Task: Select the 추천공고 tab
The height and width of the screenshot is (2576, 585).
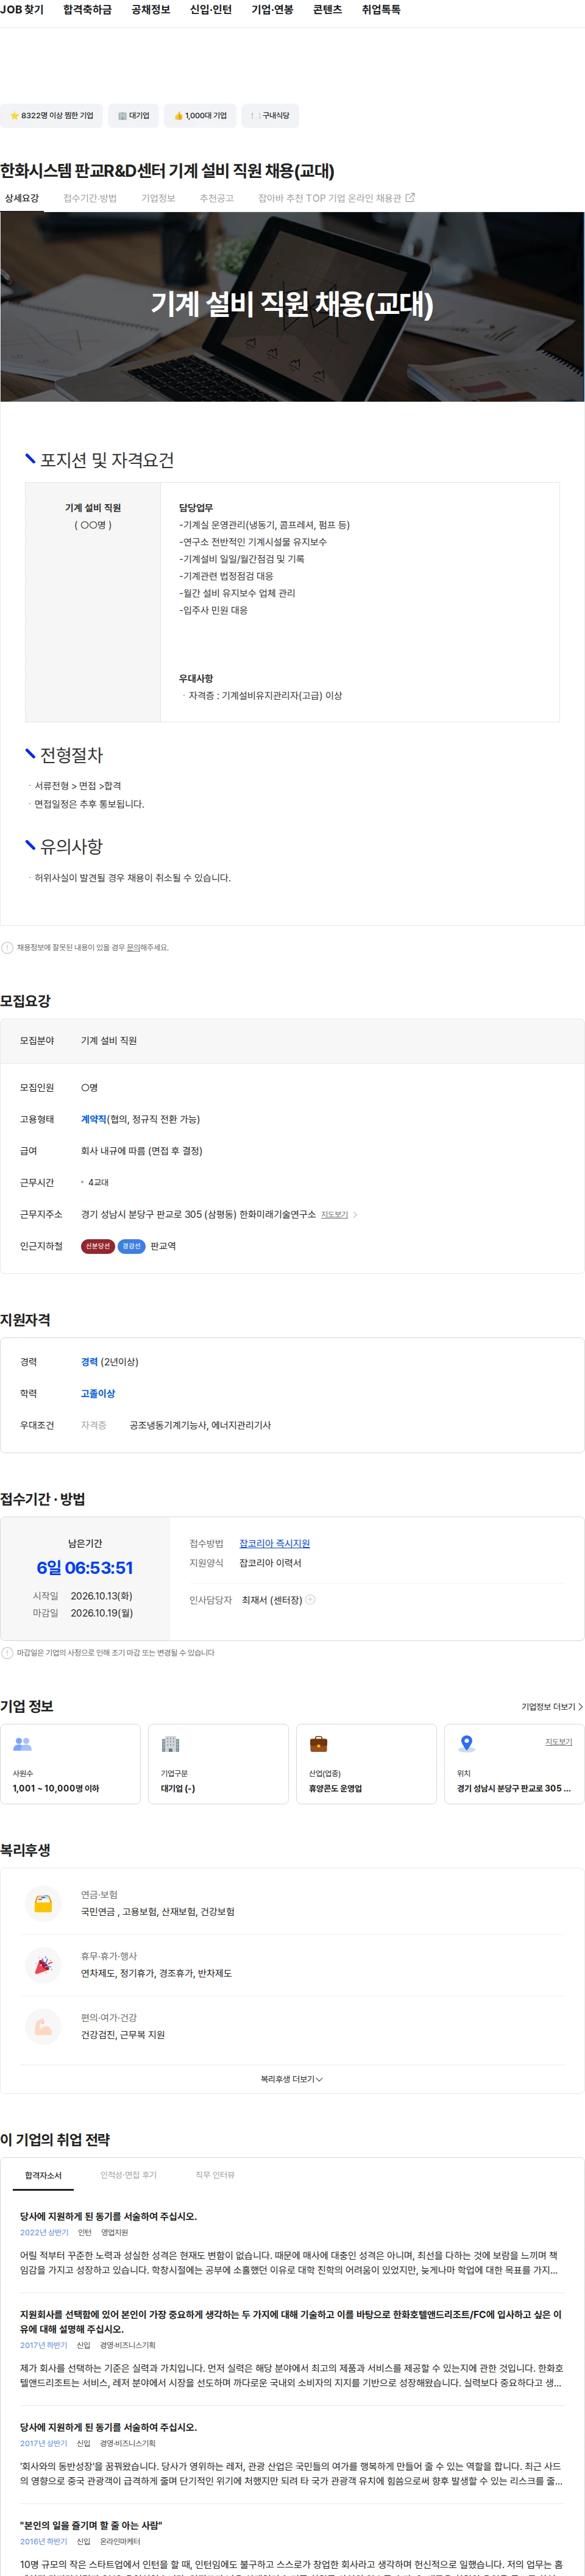Action: point(216,198)
